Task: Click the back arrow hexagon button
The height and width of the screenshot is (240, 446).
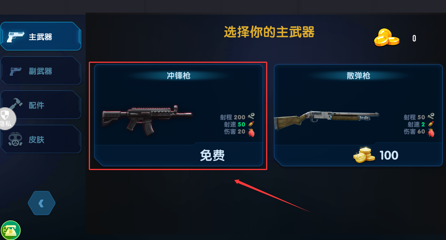Action: pyautogui.click(x=42, y=203)
